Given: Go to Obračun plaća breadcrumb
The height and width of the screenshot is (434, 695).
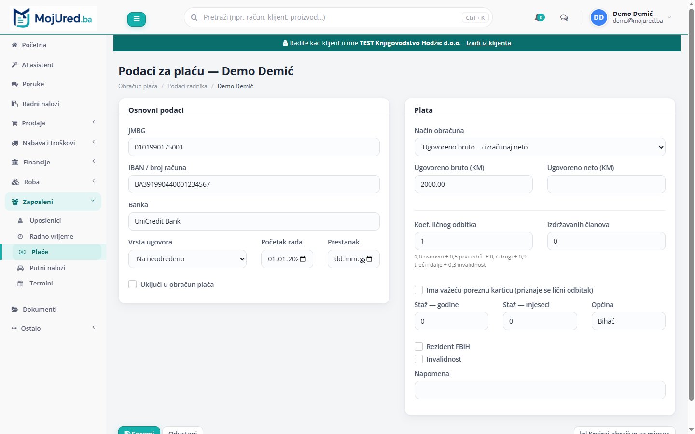Looking at the screenshot, I should click(x=138, y=86).
